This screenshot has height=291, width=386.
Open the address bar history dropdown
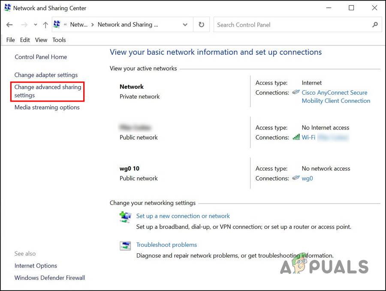[x=185, y=24]
